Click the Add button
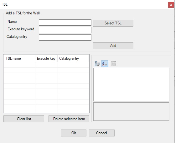This screenshot has width=175, height=143. 113,46
